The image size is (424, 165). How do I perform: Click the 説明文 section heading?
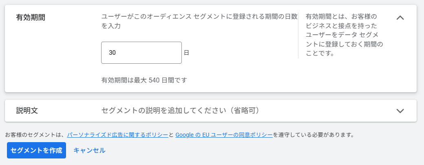[x=27, y=111]
